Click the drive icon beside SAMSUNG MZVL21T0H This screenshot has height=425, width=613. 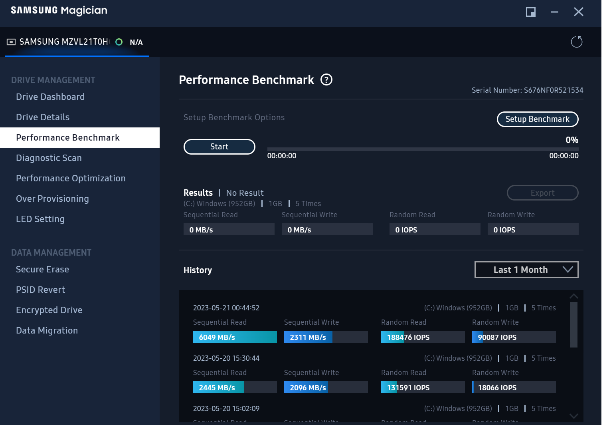(x=11, y=42)
